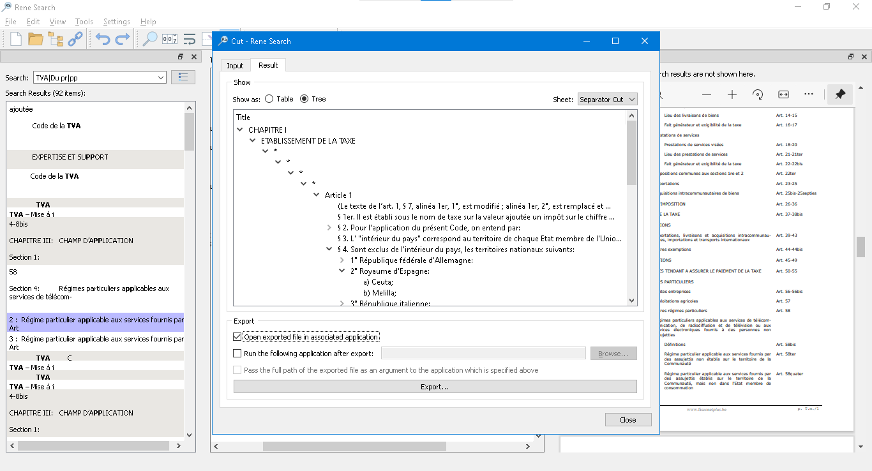The image size is (872, 471).
Task: Open the View menu
Action: click(x=57, y=22)
